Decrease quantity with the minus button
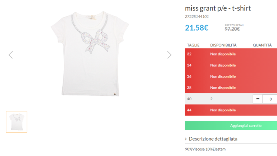277x156 pixels. point(258,99)
